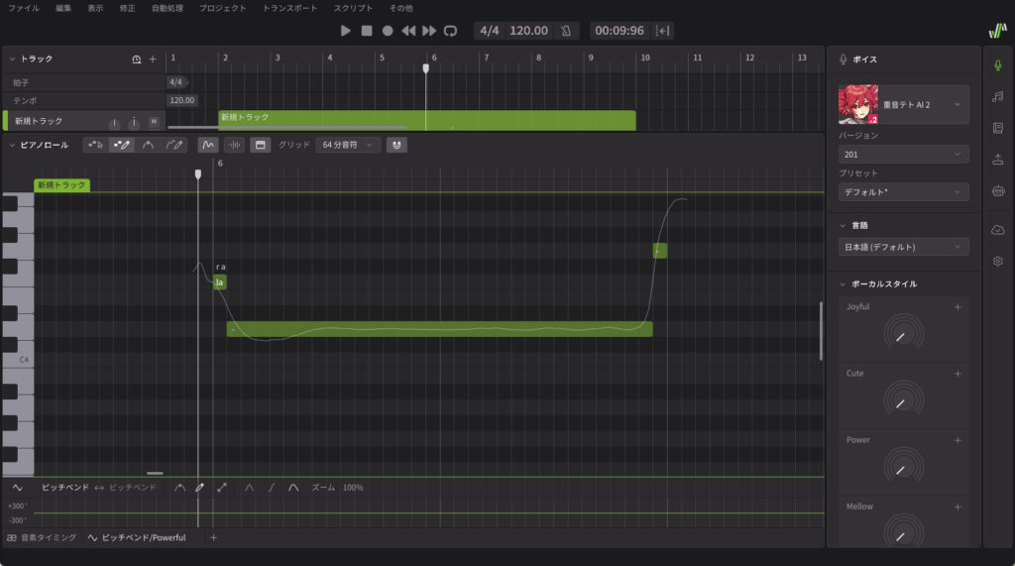This screenshot has height=566, width=1015.
Task: Open the settings gear in the right sidebar
Action: click(997, 261)
